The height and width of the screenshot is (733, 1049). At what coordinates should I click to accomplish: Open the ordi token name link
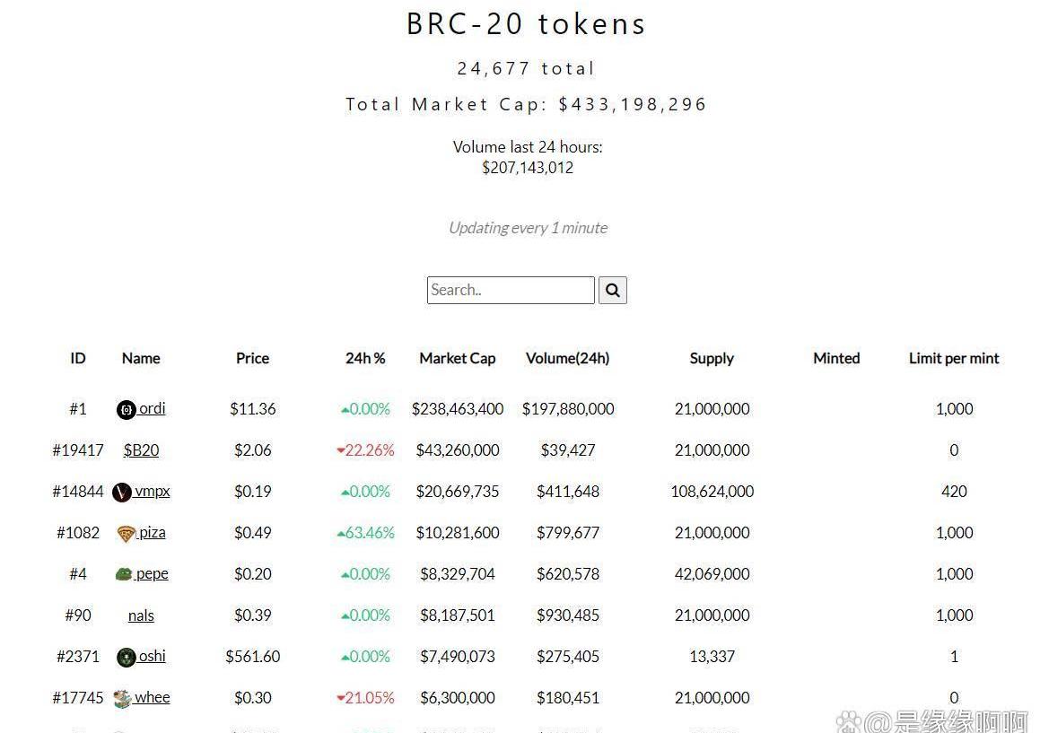click(x=152, y=408)
